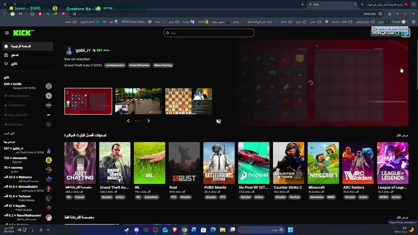
Task: Switch to Google Chrome in the taskbar
Action: (x=184, y=230)
